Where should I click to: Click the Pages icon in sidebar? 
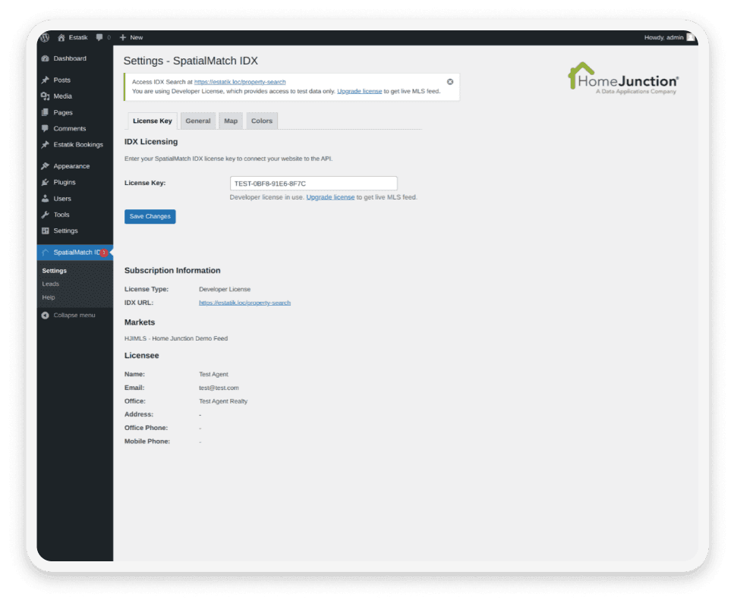46,112
